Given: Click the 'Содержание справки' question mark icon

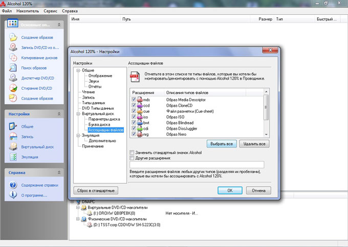Looking at the screenshot, I should pyautogui.click(x=13, y=185).
